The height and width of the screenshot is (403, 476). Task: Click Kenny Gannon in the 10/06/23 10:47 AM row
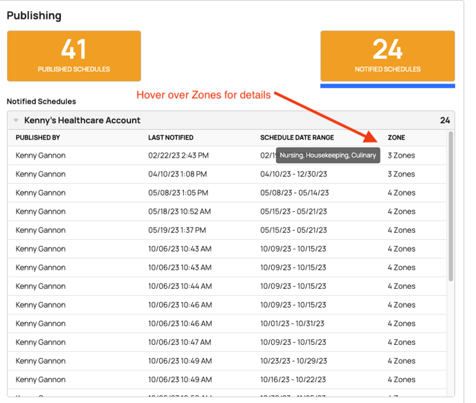[40, 342]
